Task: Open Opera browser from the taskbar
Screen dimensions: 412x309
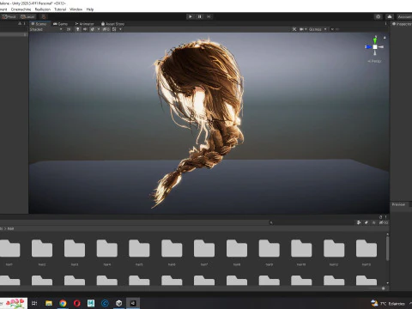Action: (76, 303)
